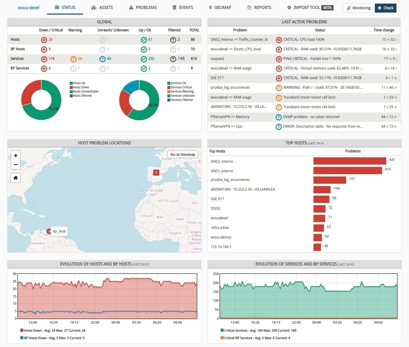This screenshot has height=347, width=409.
Task: Open the REPORTS tab
Action: click(x=259, y=7)
